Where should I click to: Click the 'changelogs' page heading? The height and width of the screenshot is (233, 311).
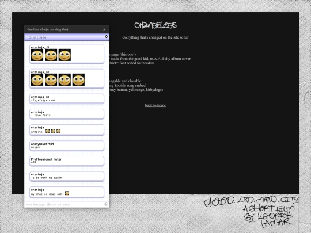coord(155,25)
